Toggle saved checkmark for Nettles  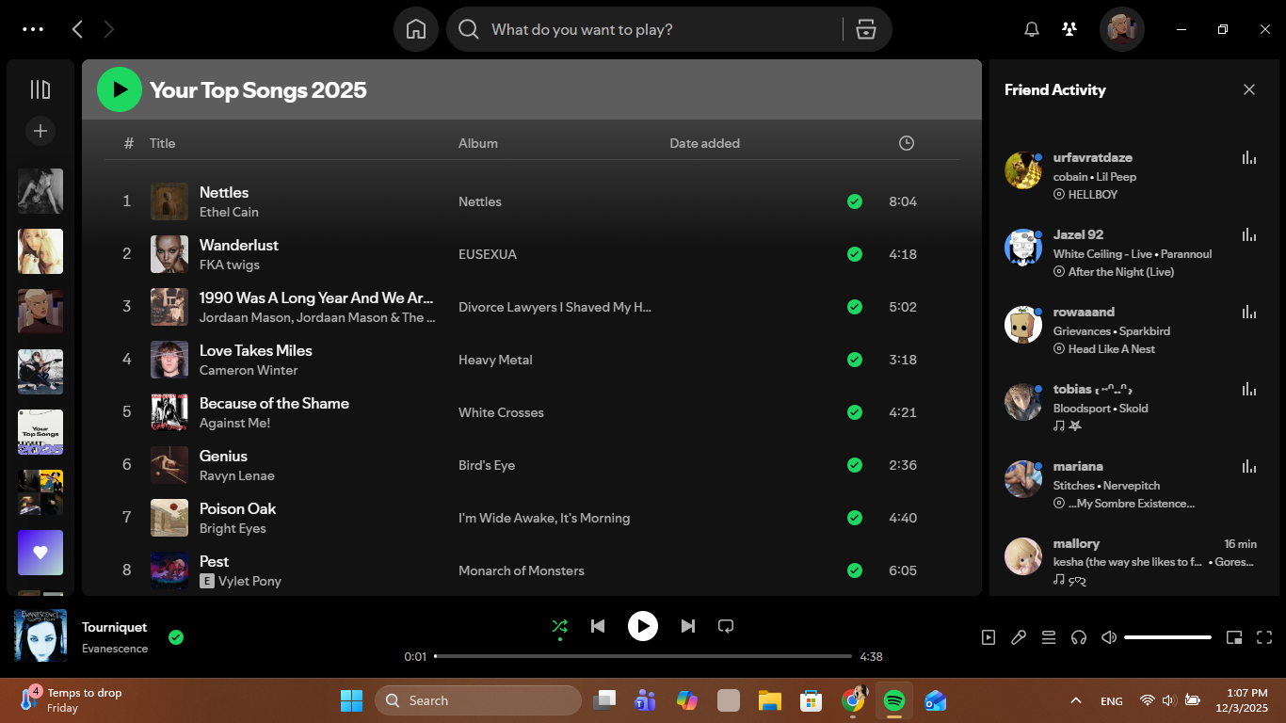coord(855,201)
